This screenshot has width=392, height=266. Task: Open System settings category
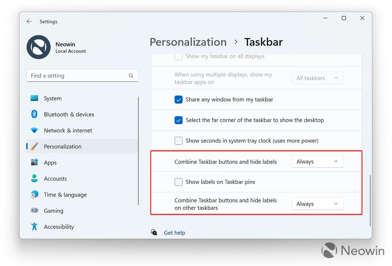[52, 99]
